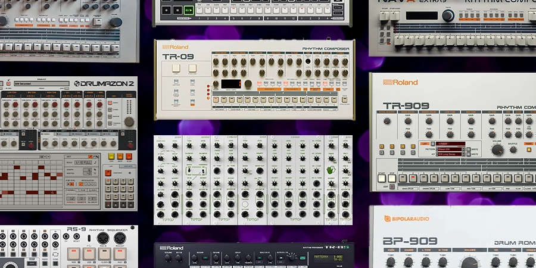Click the orange LIST button on the TR-909
The width and height of the screenshot is (536, 268).
click(425, 144)
